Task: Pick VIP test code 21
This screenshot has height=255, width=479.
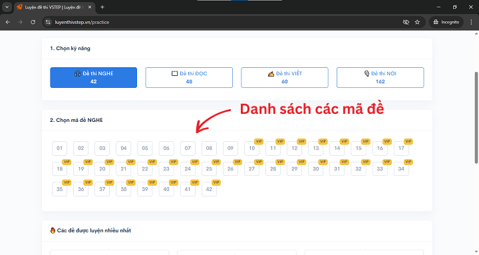Action: [x=124, y=168]
